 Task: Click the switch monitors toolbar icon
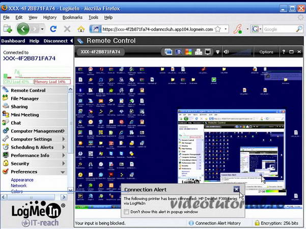click(x=169, y=52)
